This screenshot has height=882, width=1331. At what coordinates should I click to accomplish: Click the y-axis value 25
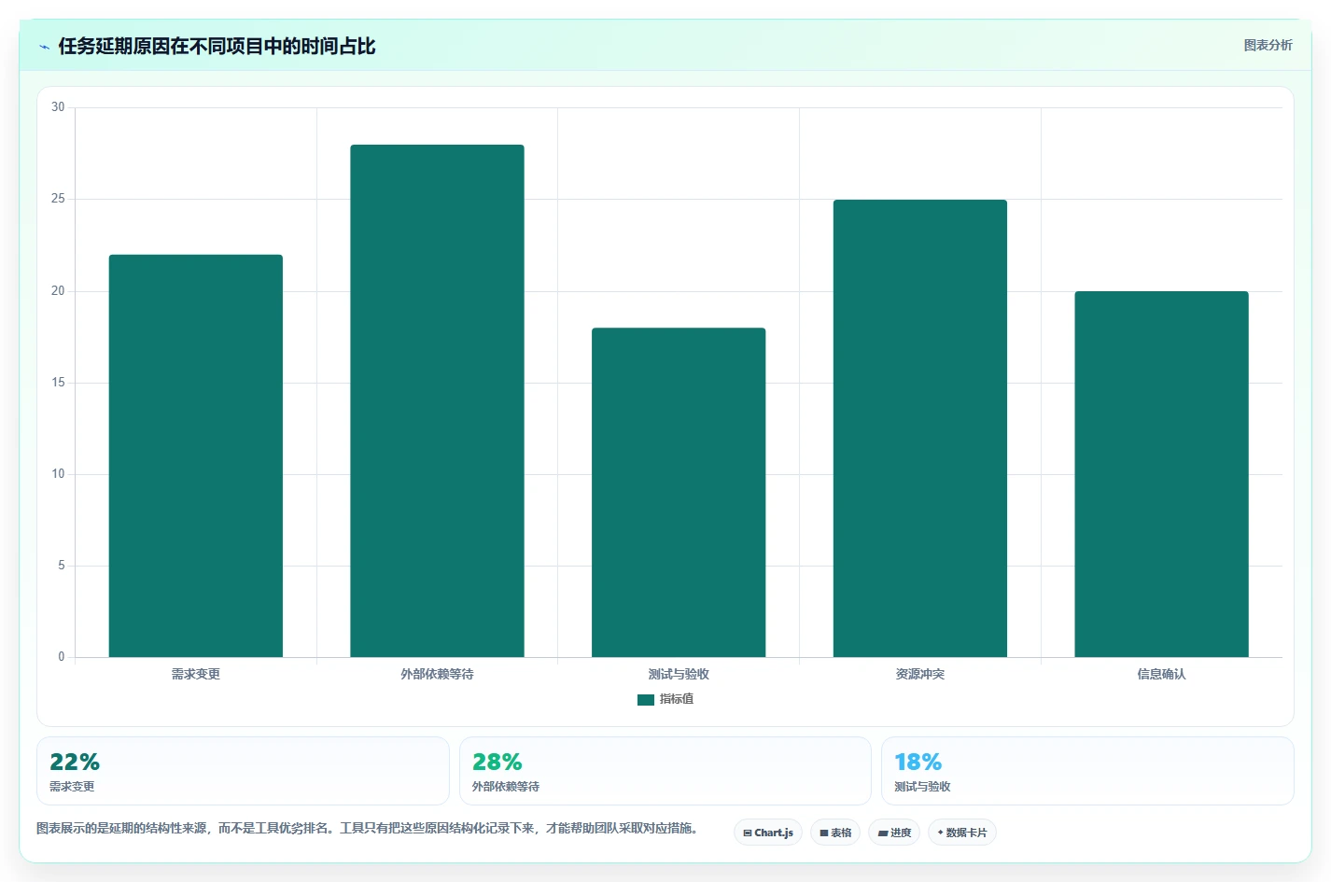58,199
